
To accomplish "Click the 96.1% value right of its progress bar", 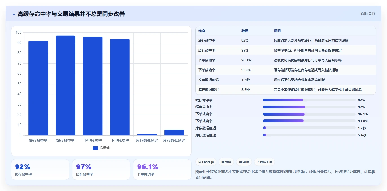I will point(363,114).
